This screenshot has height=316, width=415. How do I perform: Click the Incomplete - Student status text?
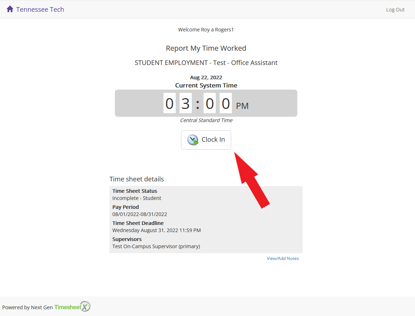[x=137, y=198]
